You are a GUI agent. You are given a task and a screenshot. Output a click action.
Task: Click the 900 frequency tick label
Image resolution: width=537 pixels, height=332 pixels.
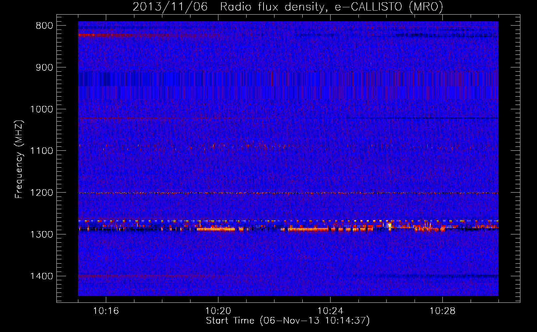coord(44,67)
